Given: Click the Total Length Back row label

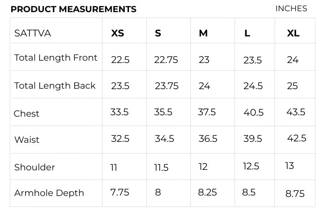Looking at the screenshot, I should click(55, 86).
